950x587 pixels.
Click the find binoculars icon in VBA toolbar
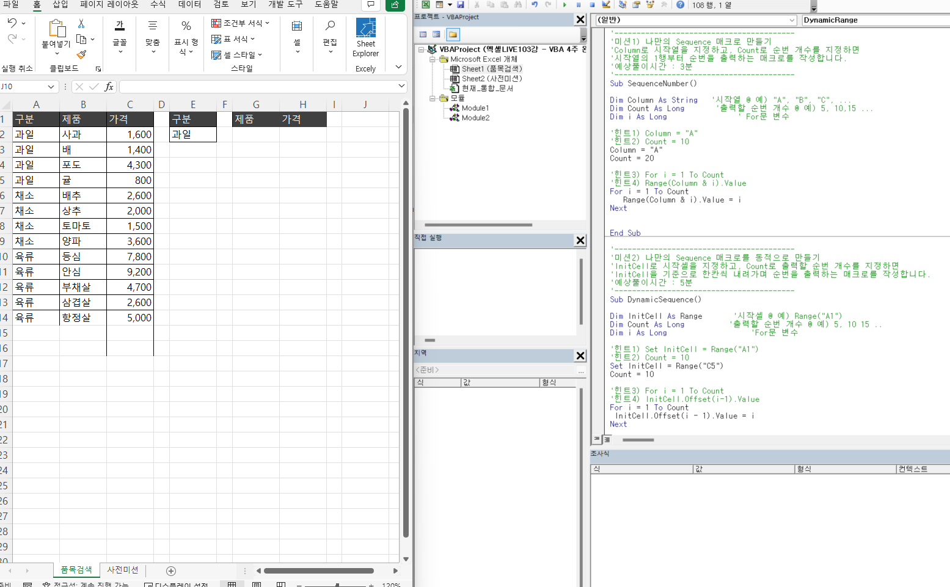tap(518, 4)
